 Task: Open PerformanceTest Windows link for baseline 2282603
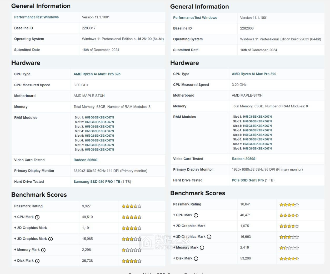point(195,18)
